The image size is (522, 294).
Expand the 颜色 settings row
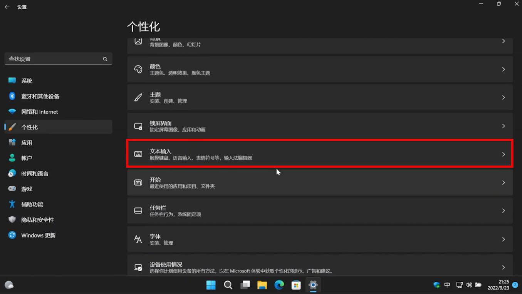320,69
